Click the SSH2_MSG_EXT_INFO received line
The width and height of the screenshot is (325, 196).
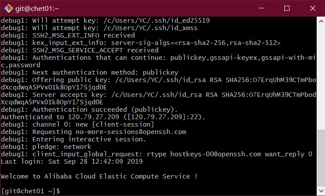(68, 35)
